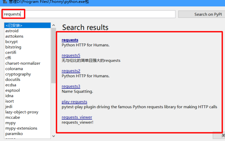225x141 pixels.
Task: Open the requests3 search result link
Action: (71, 86)
